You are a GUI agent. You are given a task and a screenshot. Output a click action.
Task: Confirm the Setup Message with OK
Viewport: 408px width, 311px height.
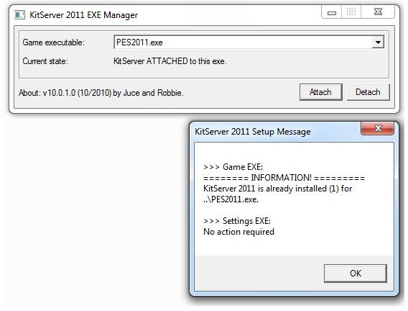356,273
